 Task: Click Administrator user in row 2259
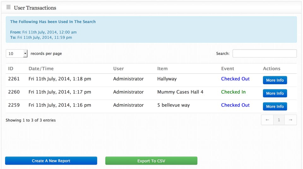(x=128, y=105)
